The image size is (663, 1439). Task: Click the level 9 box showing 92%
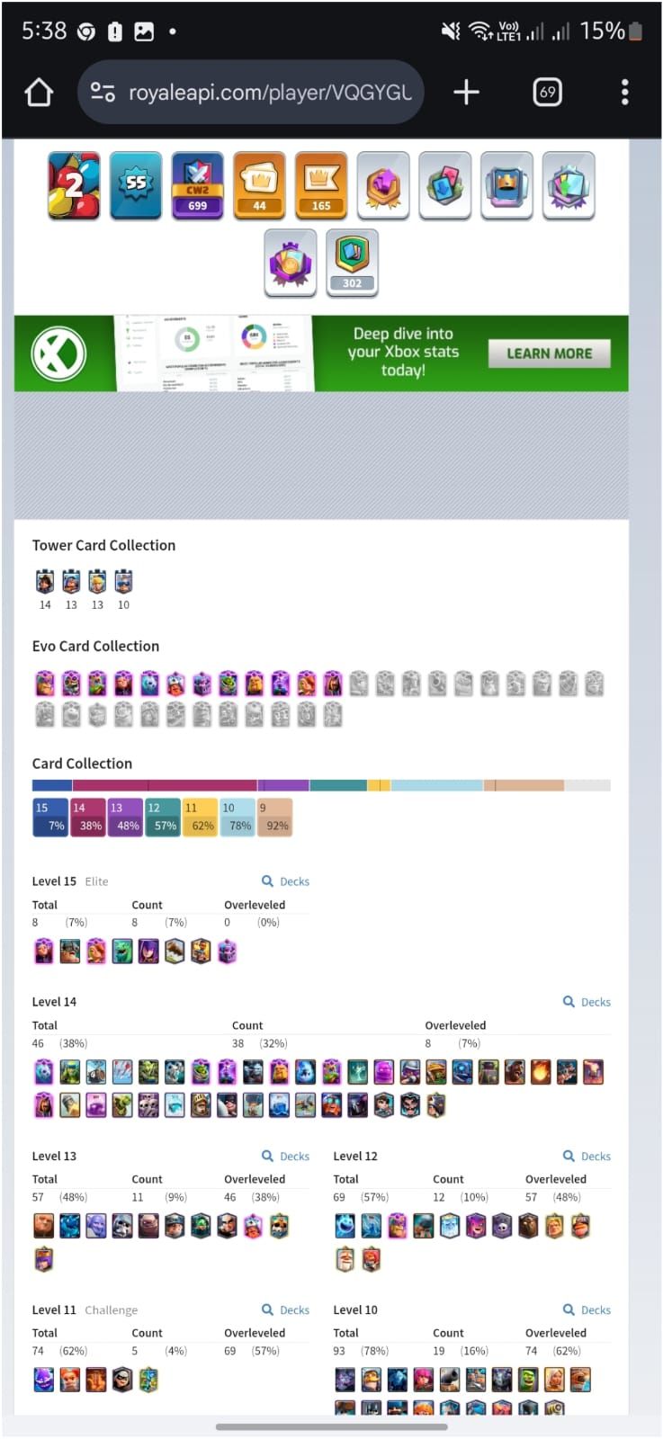click(x=274, y=817)
